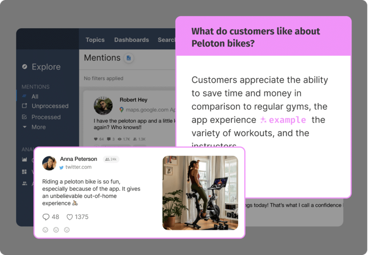
Task: Switch to the Dashboards tab
Action: [131, 40]
